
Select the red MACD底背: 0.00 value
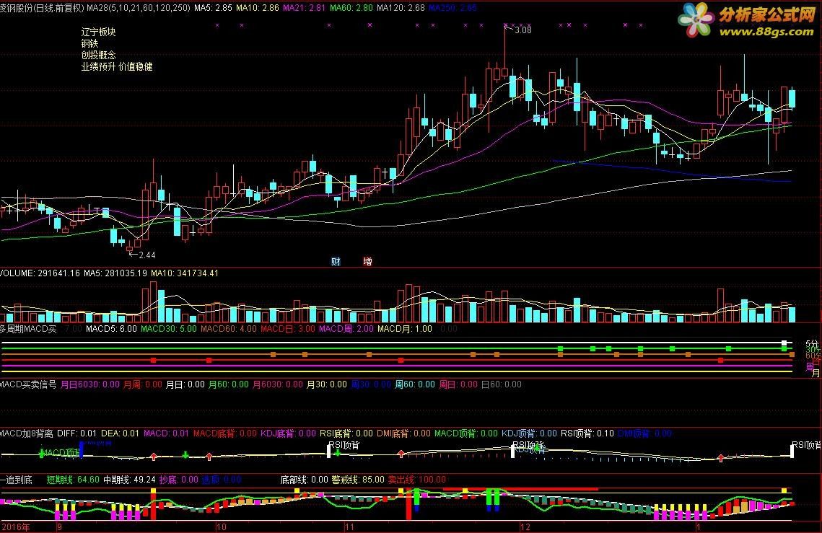point(225,433)
